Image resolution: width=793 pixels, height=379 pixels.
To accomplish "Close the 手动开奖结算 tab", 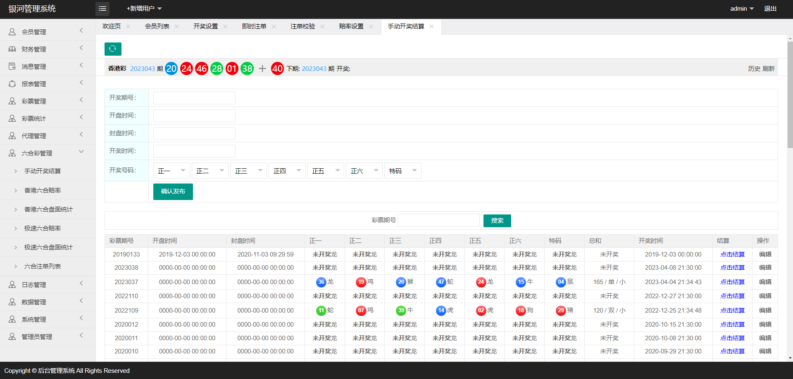I will [x=432, y=26].
